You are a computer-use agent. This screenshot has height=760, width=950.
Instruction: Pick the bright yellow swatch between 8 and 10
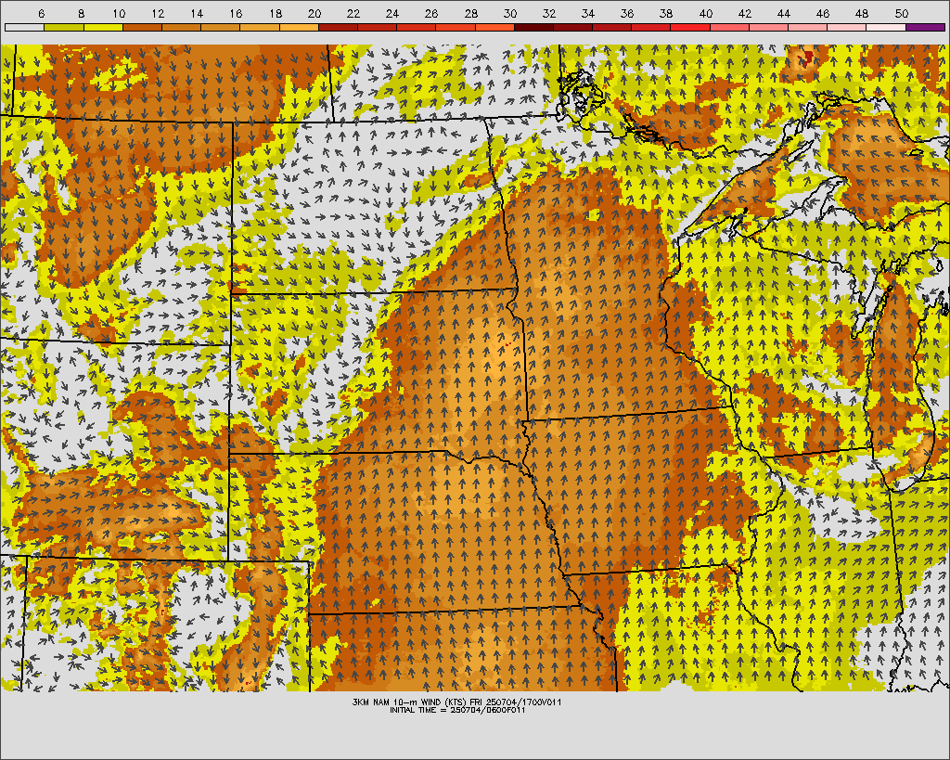click(x=103, y=27)
